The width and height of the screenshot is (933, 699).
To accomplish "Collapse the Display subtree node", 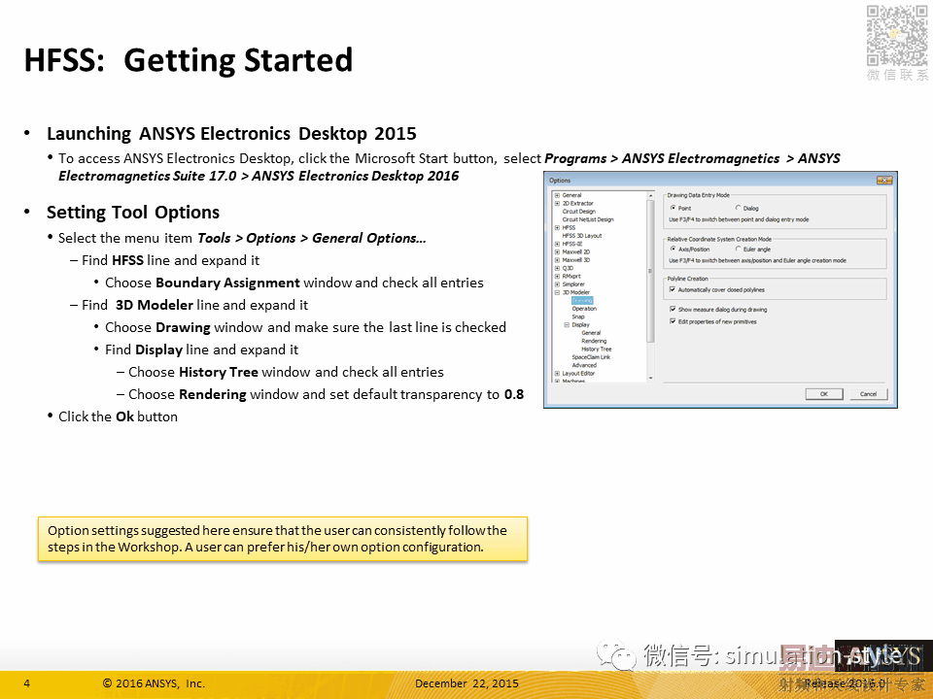I will (567, 325).
